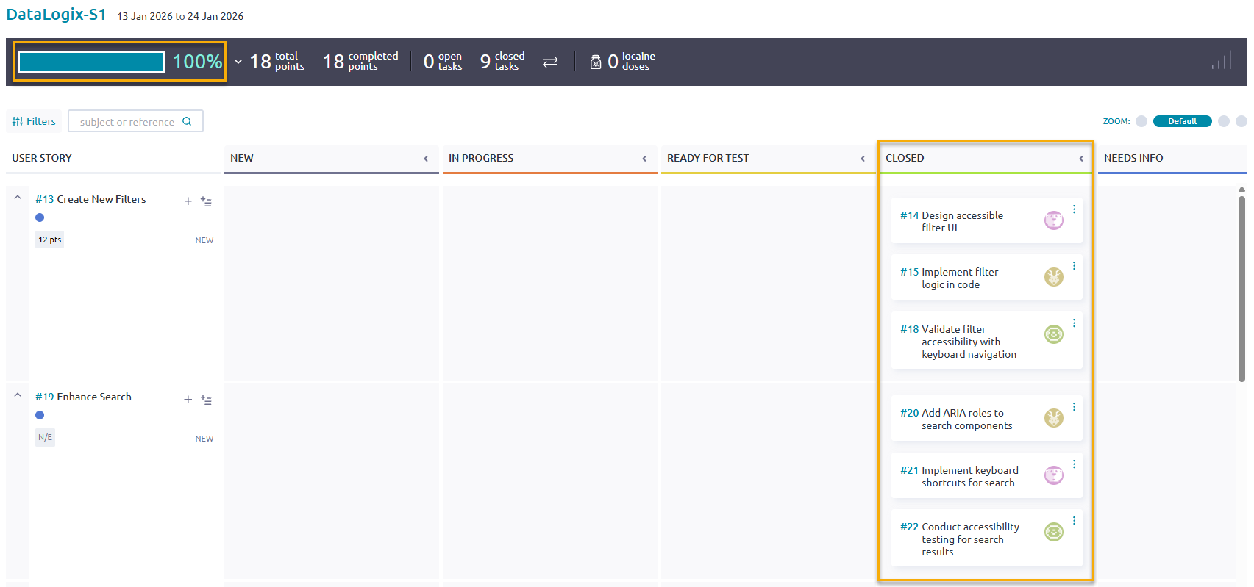Select the Default zoom level
The image size is (1254, 587).
[1182, 121]
